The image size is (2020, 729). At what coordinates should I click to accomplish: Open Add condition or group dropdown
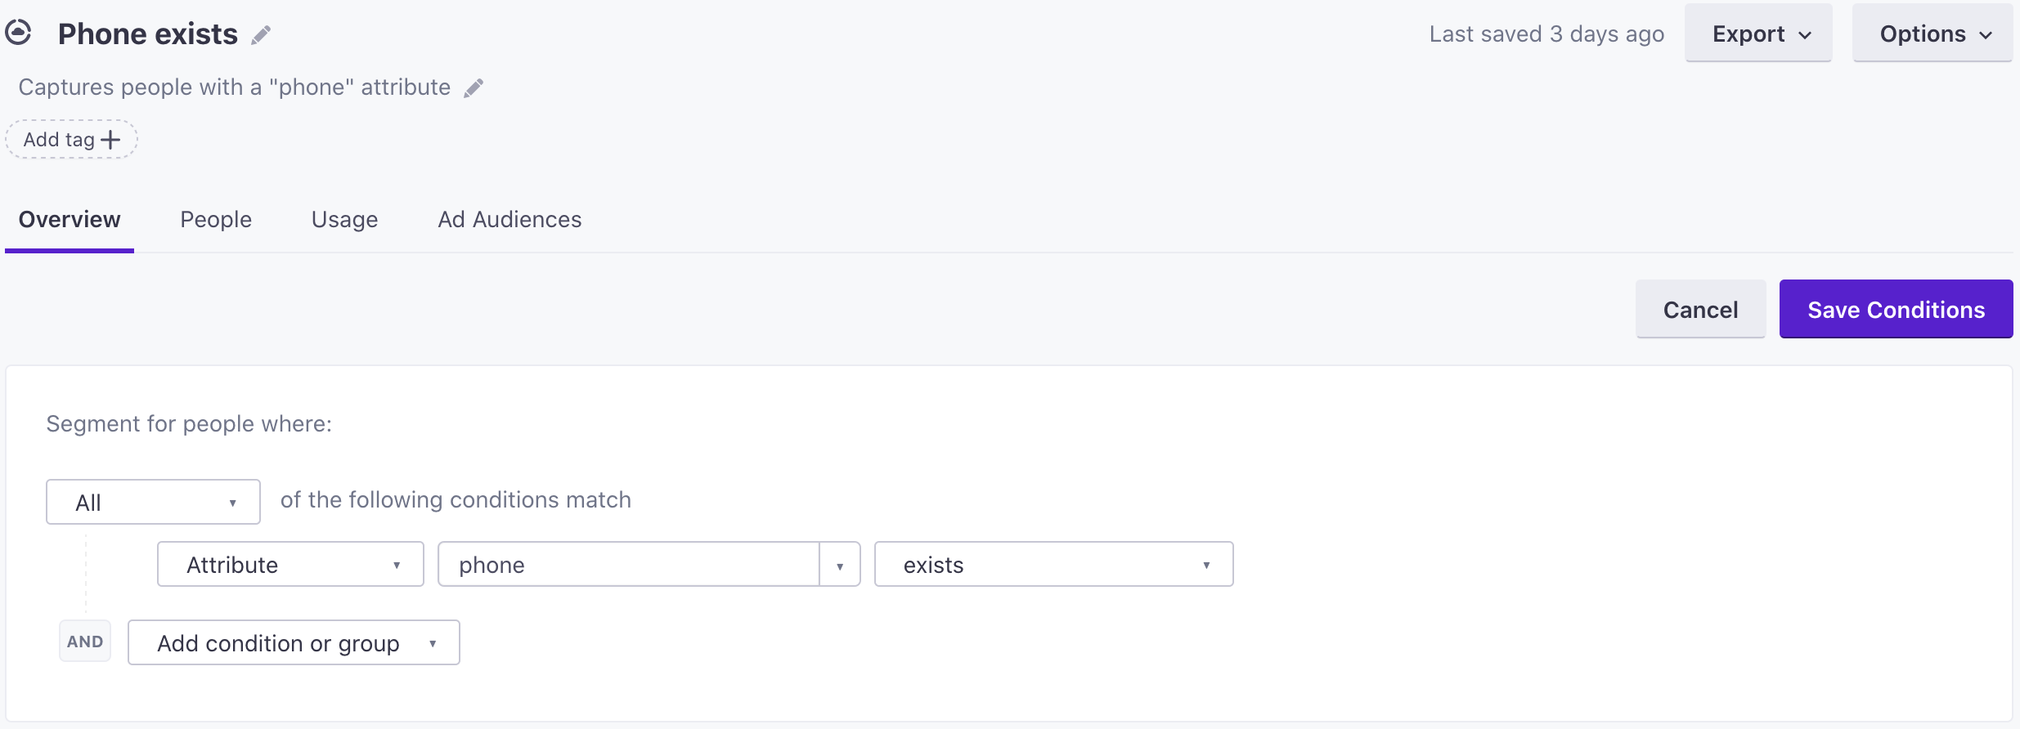(x=294, y=642)
